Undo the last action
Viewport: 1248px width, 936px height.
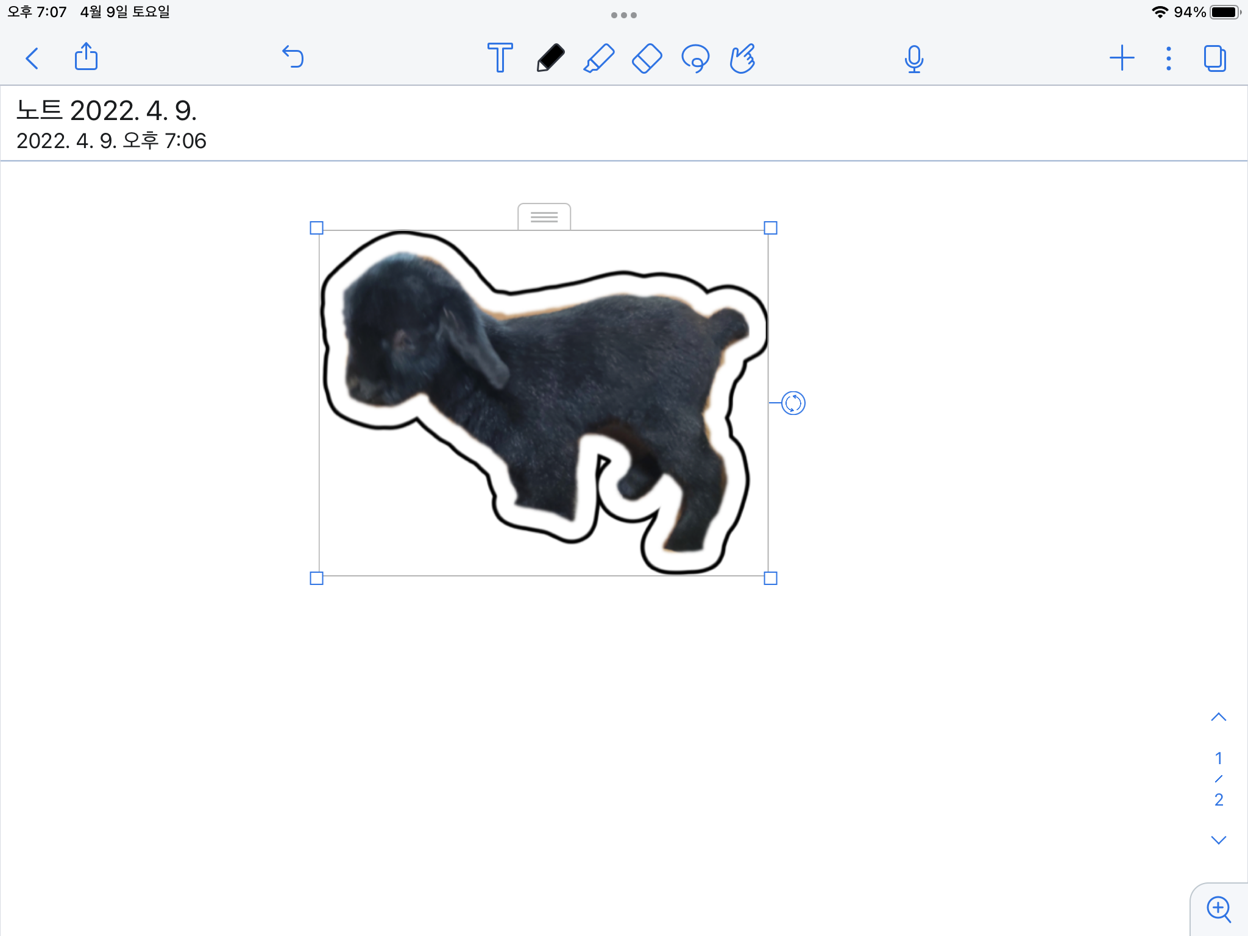click(x=293, y=57)
